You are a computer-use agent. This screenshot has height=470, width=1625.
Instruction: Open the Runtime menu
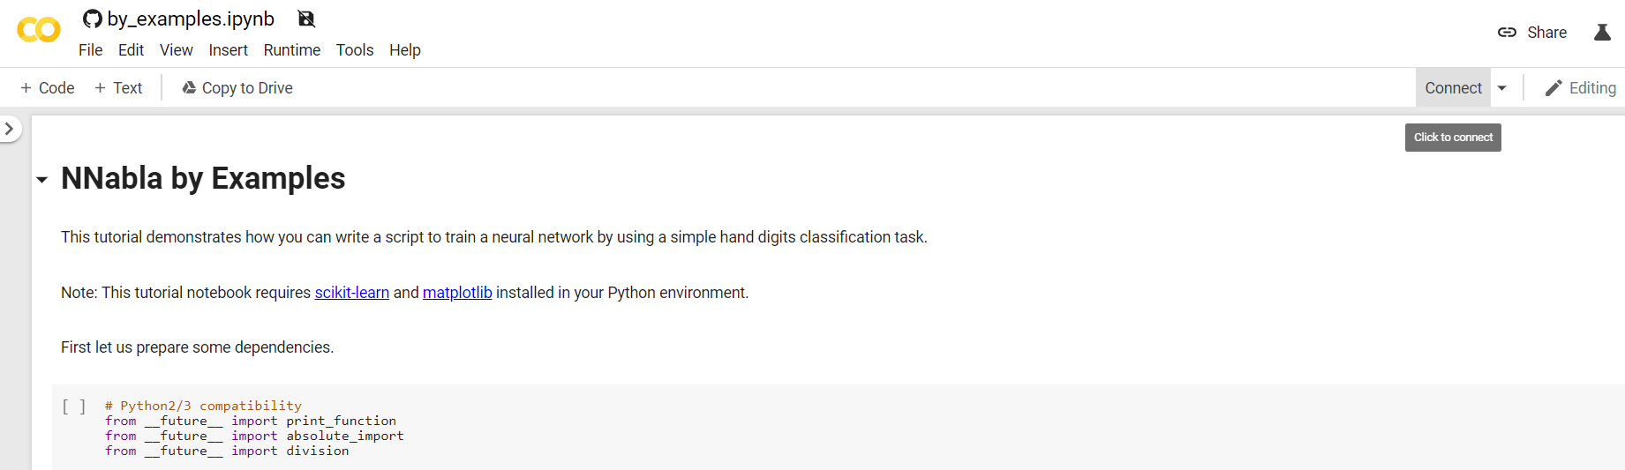(292, 50)
